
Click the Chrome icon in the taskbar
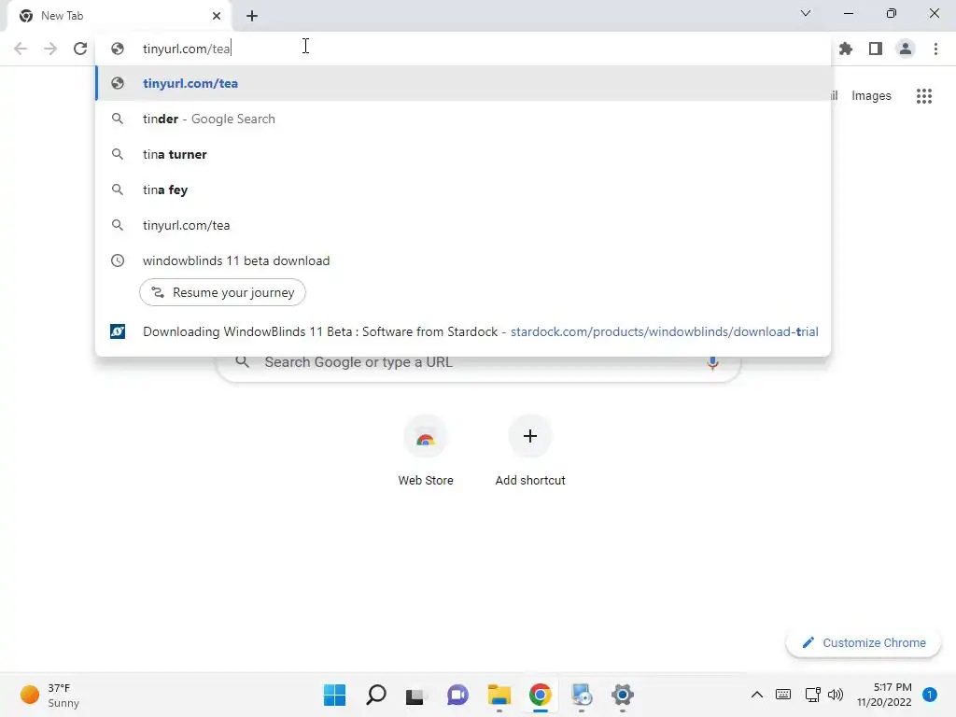pos(541,695)
